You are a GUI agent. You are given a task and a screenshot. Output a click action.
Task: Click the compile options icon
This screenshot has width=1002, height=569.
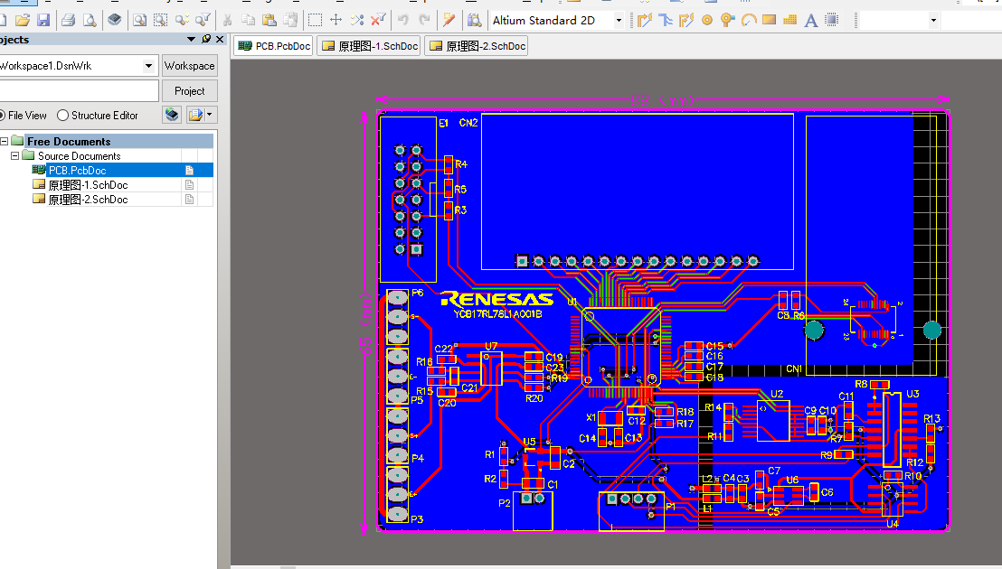click(x=195, y=115)
